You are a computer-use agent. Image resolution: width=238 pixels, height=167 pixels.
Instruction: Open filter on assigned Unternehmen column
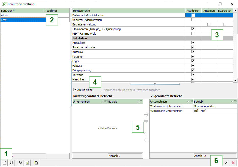point(191,101)
